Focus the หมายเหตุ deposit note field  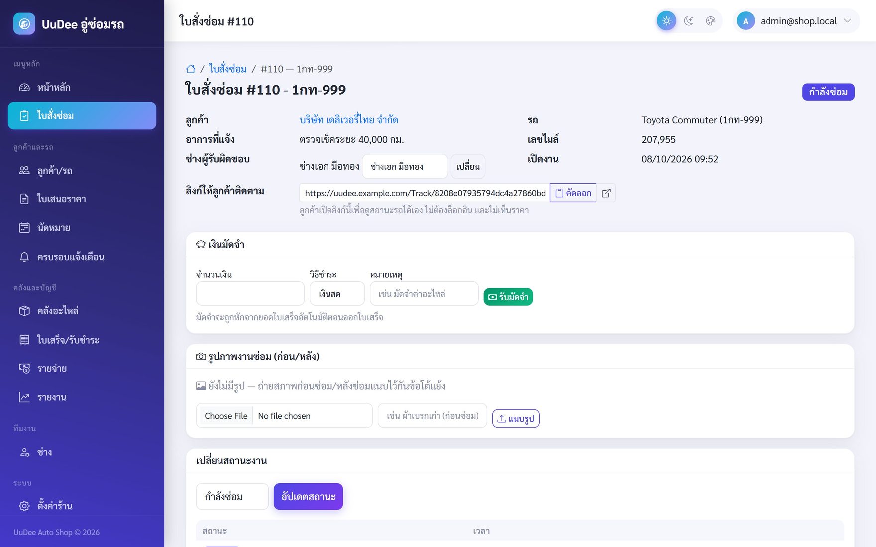tap(424, 294)
